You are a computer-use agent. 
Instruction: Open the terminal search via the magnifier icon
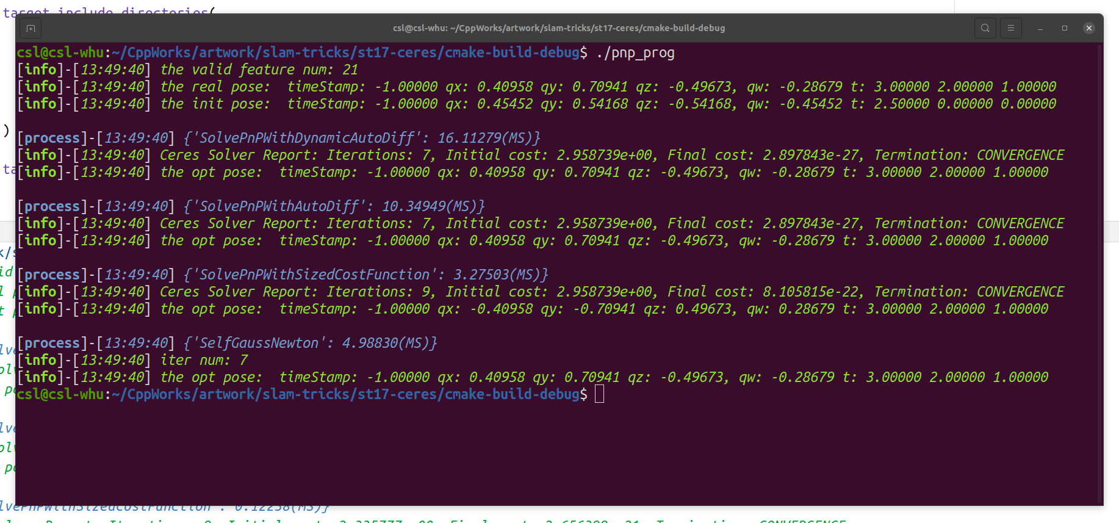click(985, 28)
